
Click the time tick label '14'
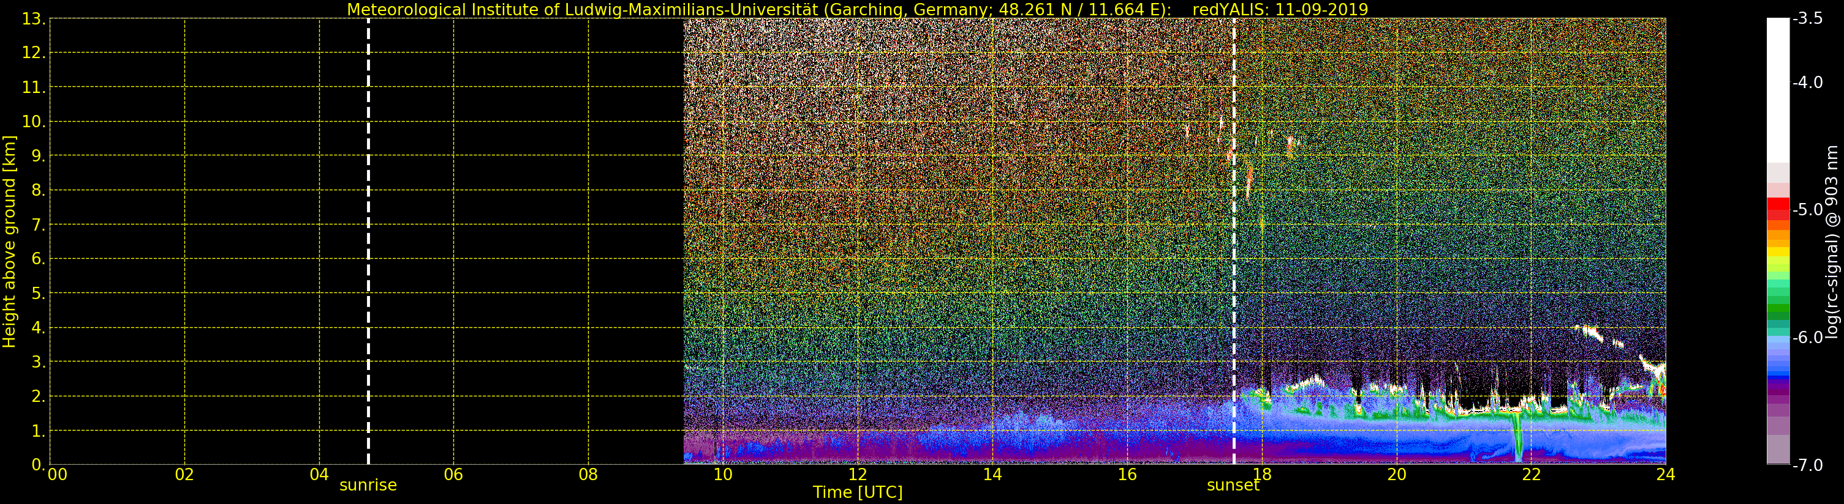click(992, 475)
